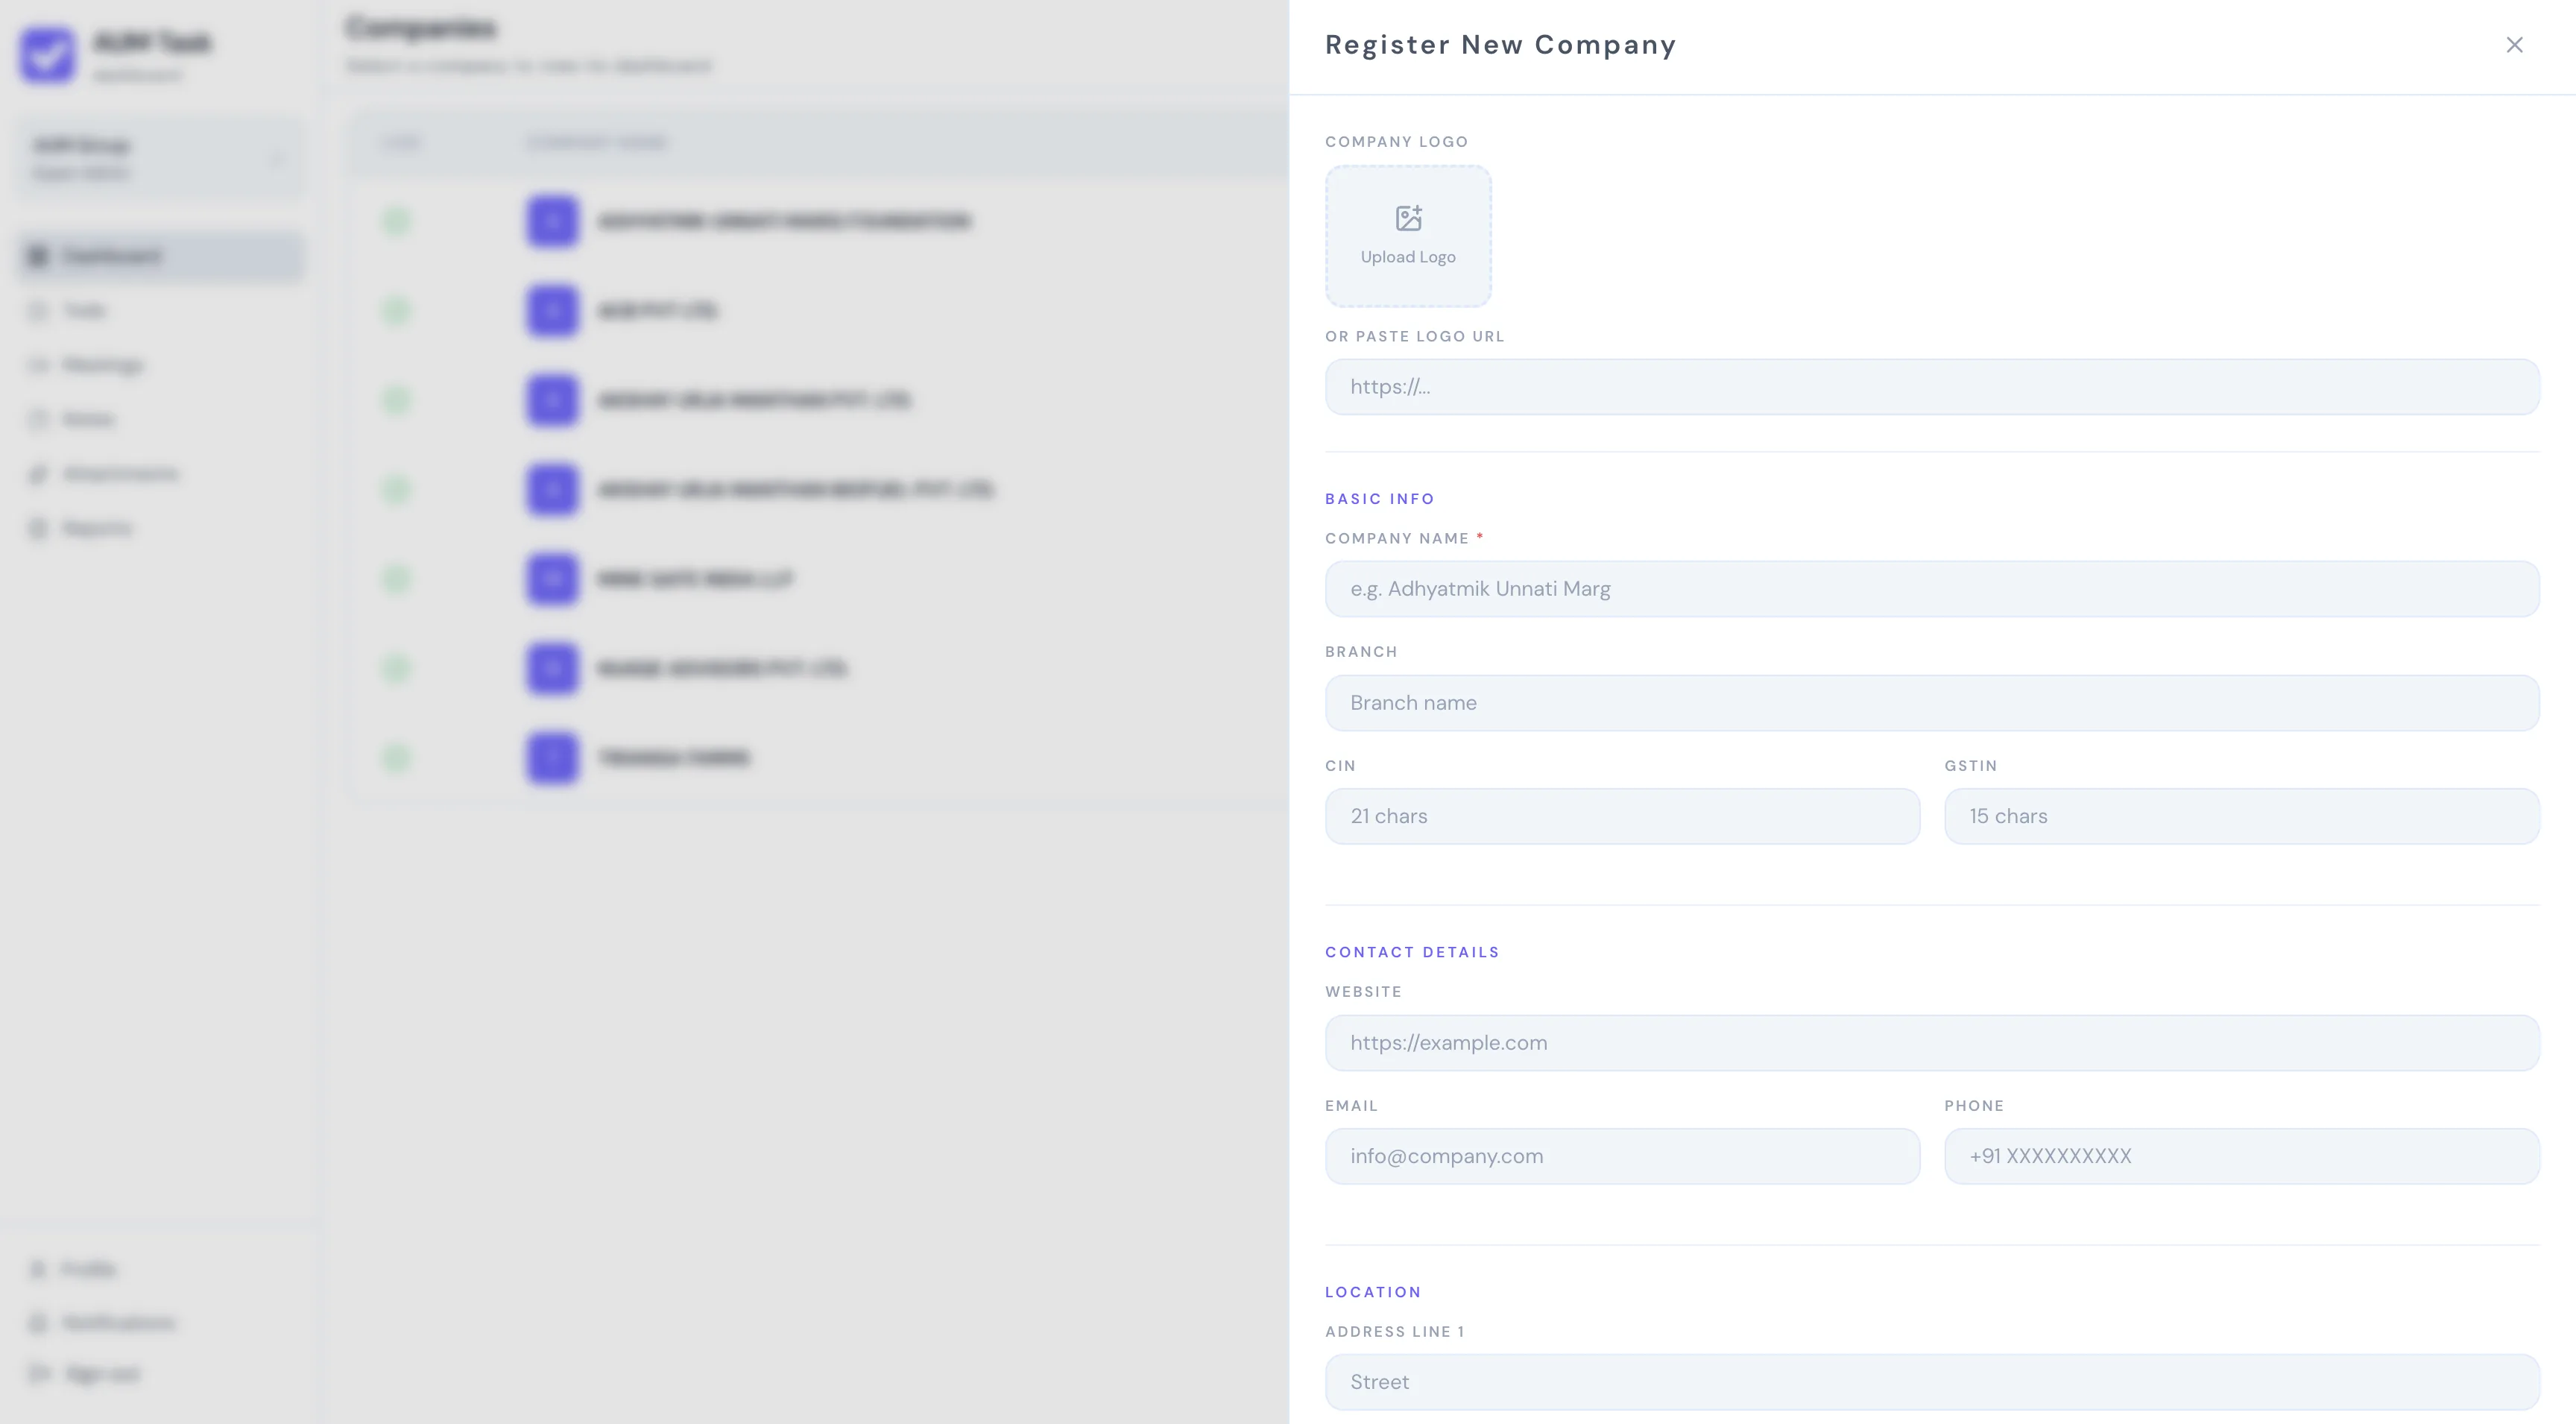Click the blurred app logo checkmark icon

(x=47, y=55)
